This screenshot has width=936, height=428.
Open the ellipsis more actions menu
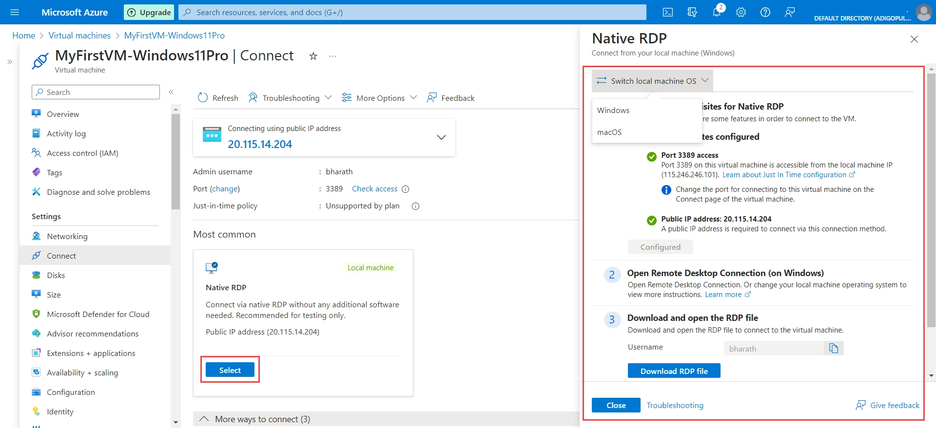tap(332, 56)
